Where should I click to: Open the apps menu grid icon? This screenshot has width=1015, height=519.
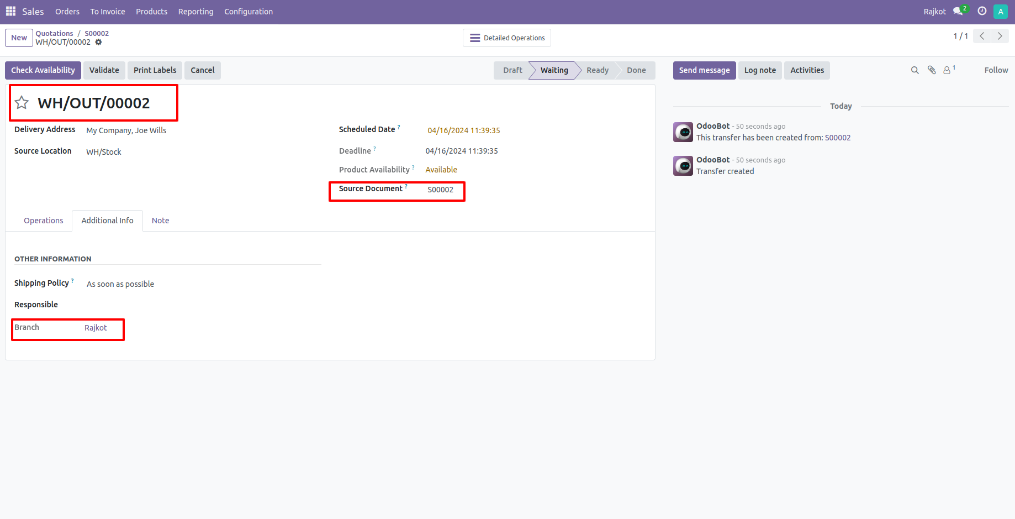[10, 11]
